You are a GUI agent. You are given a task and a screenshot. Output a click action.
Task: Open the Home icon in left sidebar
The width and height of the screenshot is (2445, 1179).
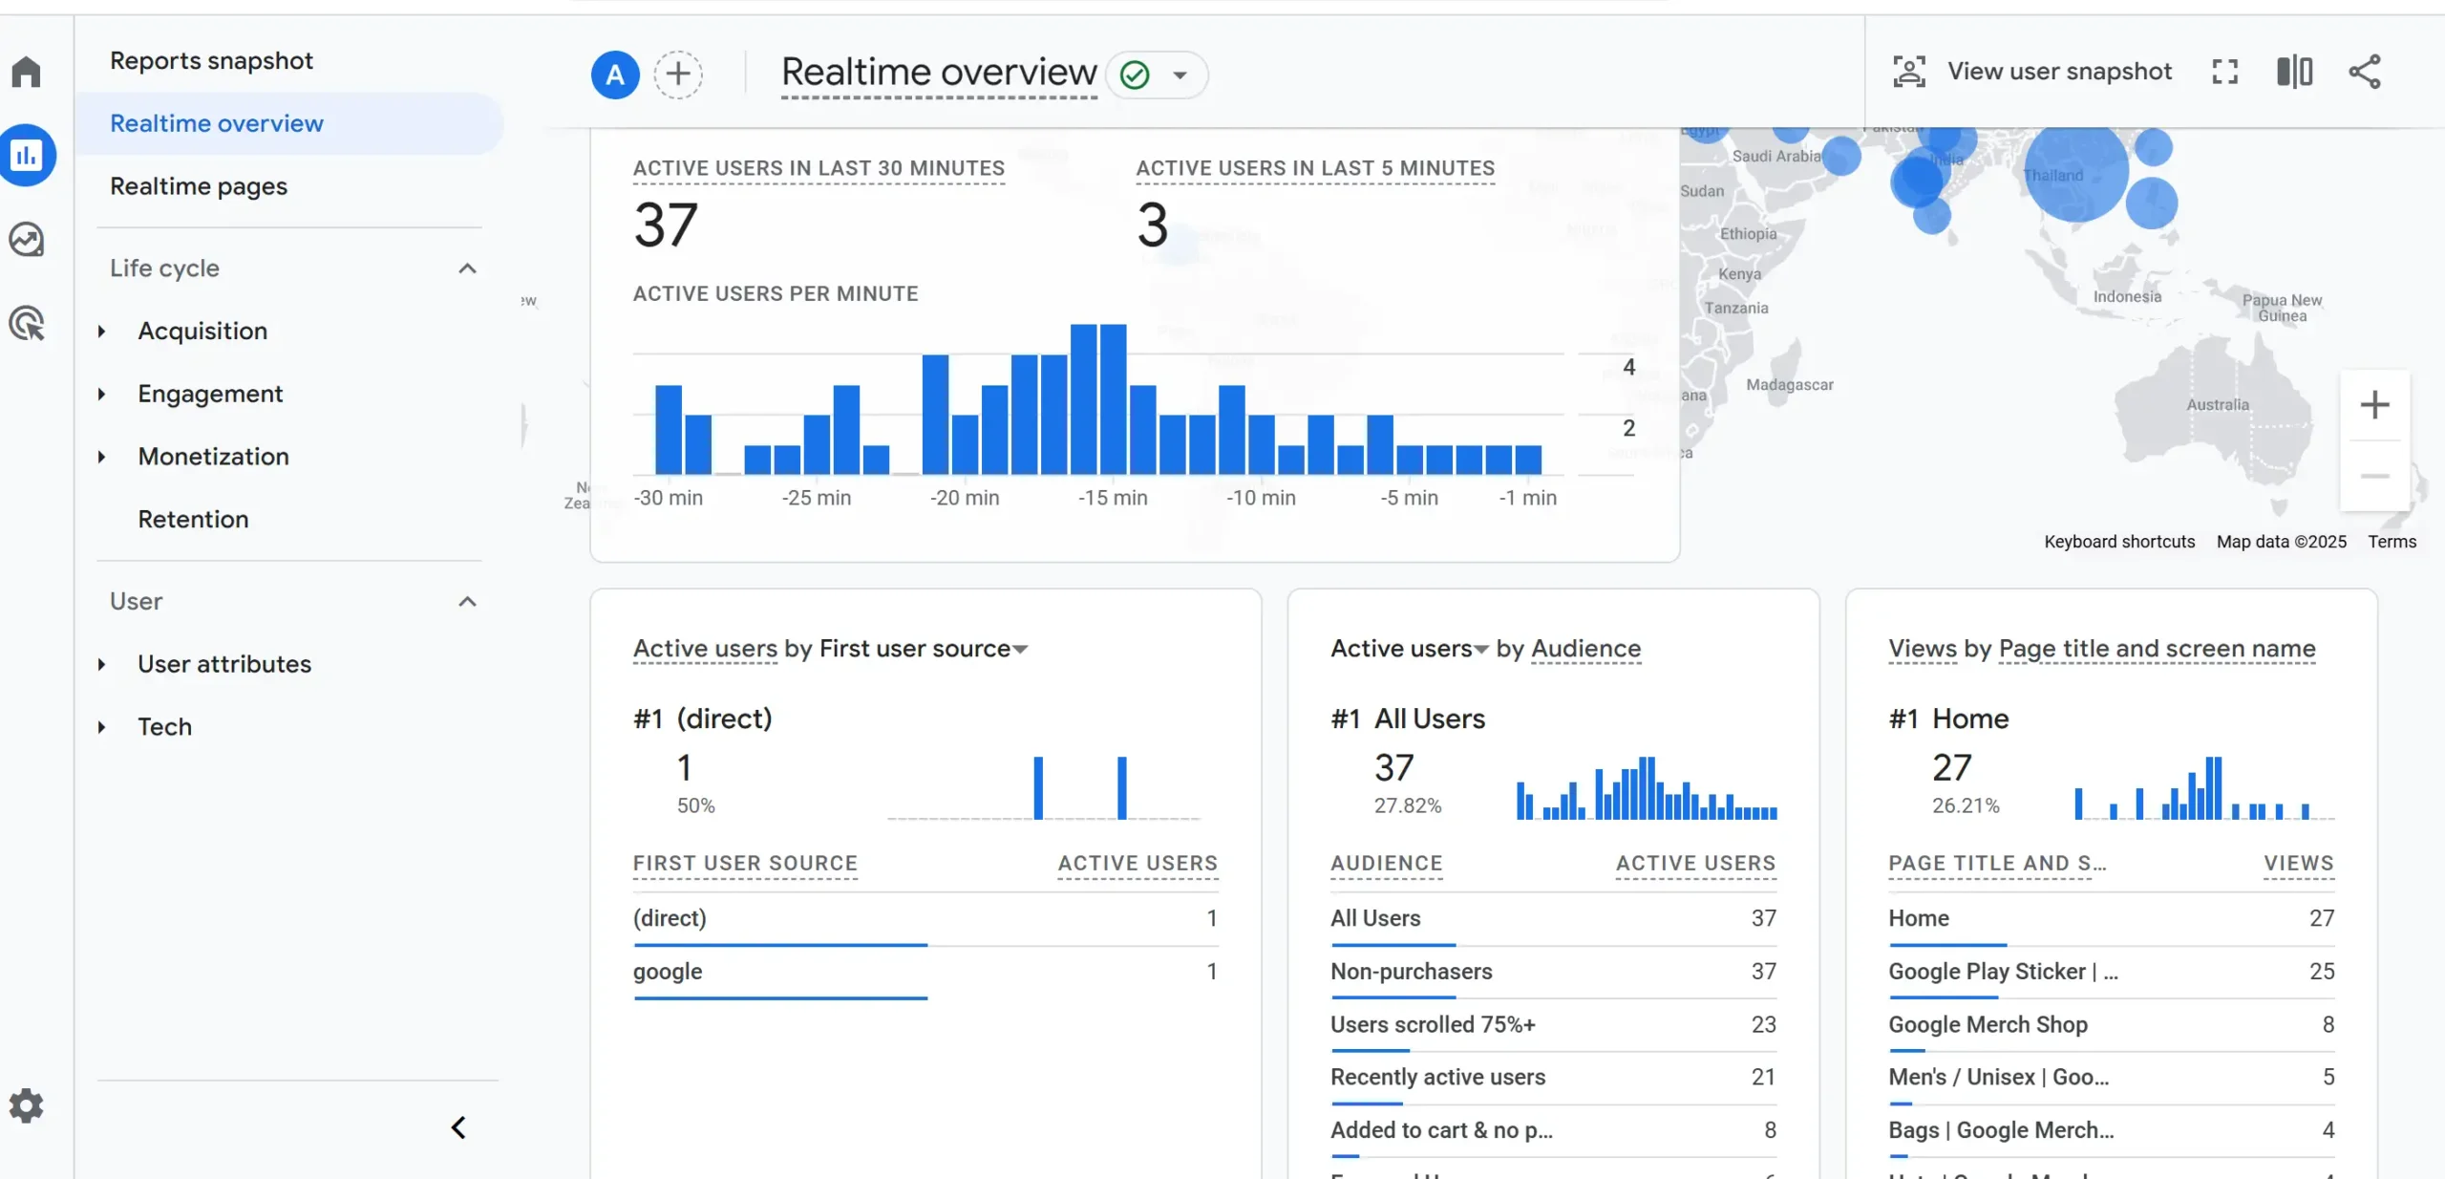click(x=26, y=72)
